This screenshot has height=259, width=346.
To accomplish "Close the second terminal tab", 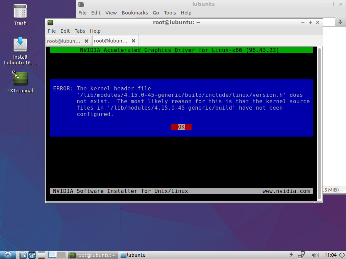I will [133, 41].
